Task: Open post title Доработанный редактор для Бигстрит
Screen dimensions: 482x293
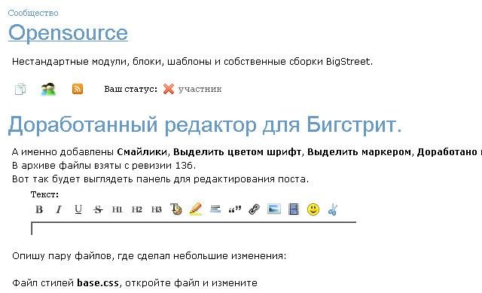Action: point(205,125)
